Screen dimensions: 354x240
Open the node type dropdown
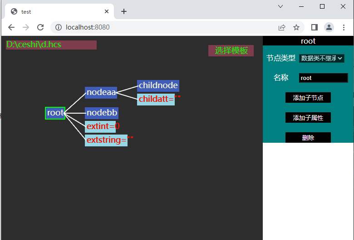click(321, 58)
